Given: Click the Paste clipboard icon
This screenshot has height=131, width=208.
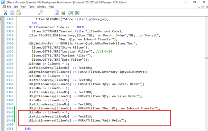Looking at the screenshot, I should [x=19, y=12].
